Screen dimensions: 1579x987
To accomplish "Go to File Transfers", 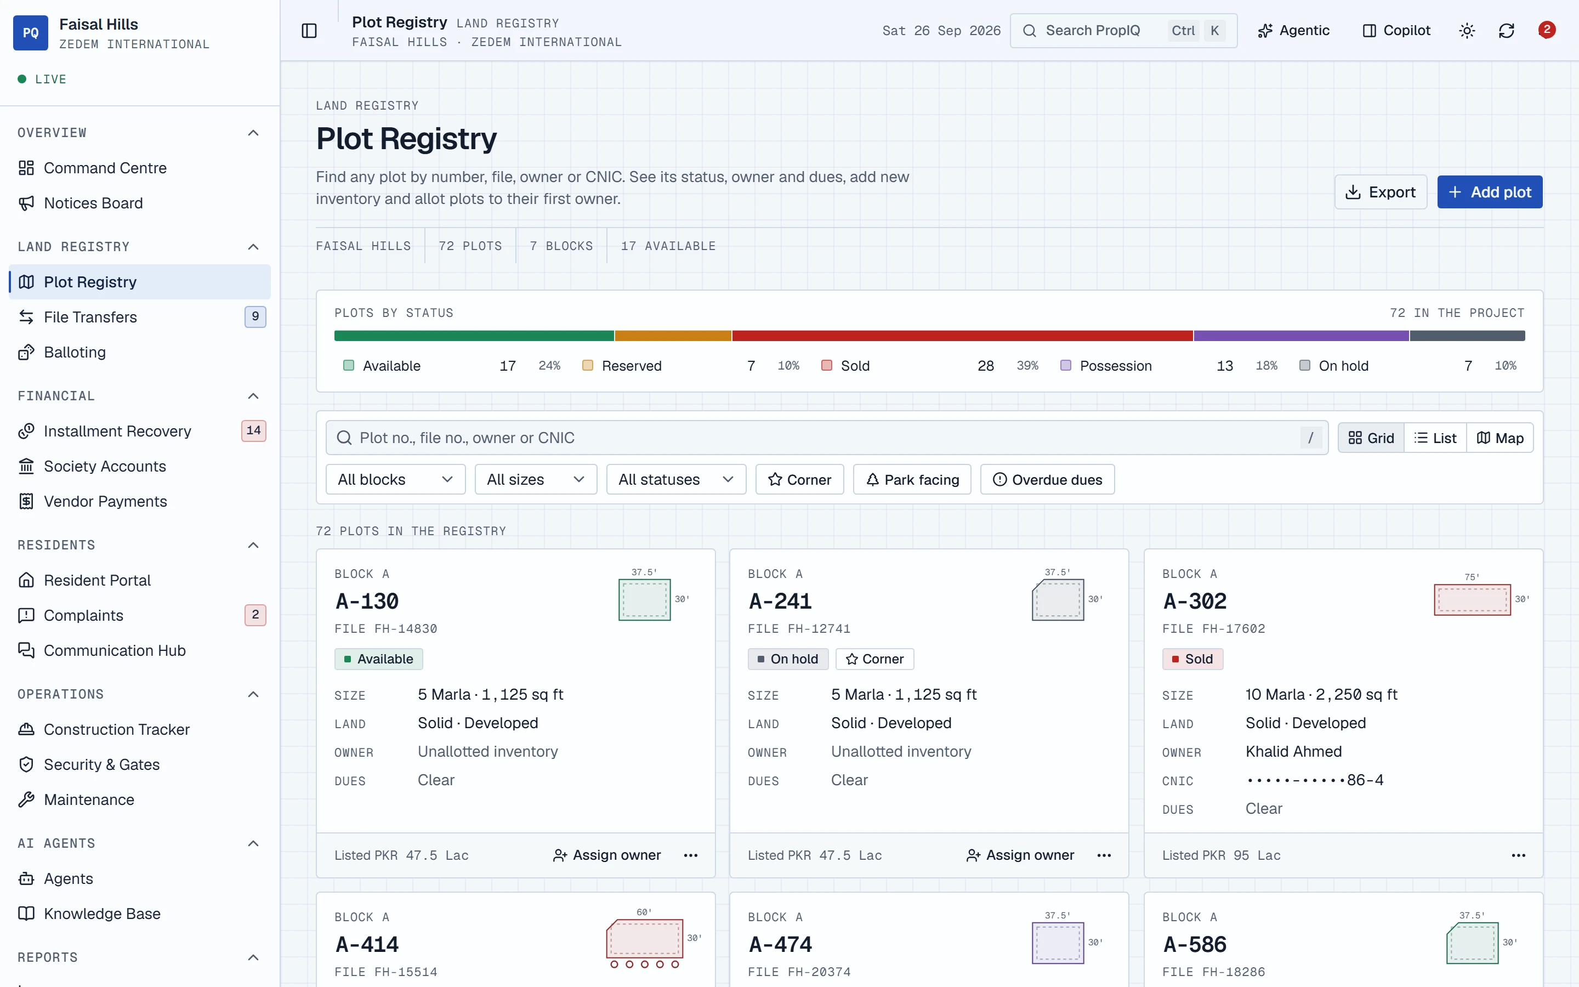I will pyautogui.click(x=140, y=316).
